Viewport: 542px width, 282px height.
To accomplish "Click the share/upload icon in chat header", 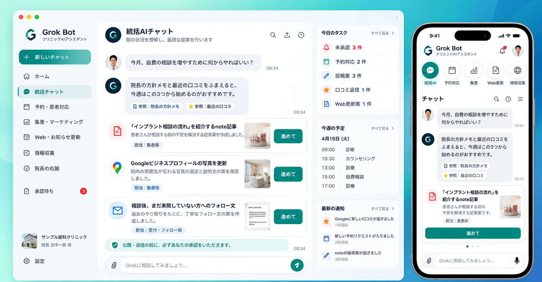I will click(287, 35).
